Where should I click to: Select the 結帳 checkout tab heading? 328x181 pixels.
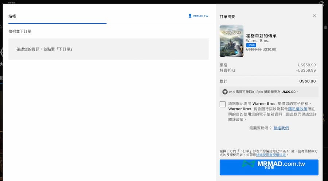[12, 16]
